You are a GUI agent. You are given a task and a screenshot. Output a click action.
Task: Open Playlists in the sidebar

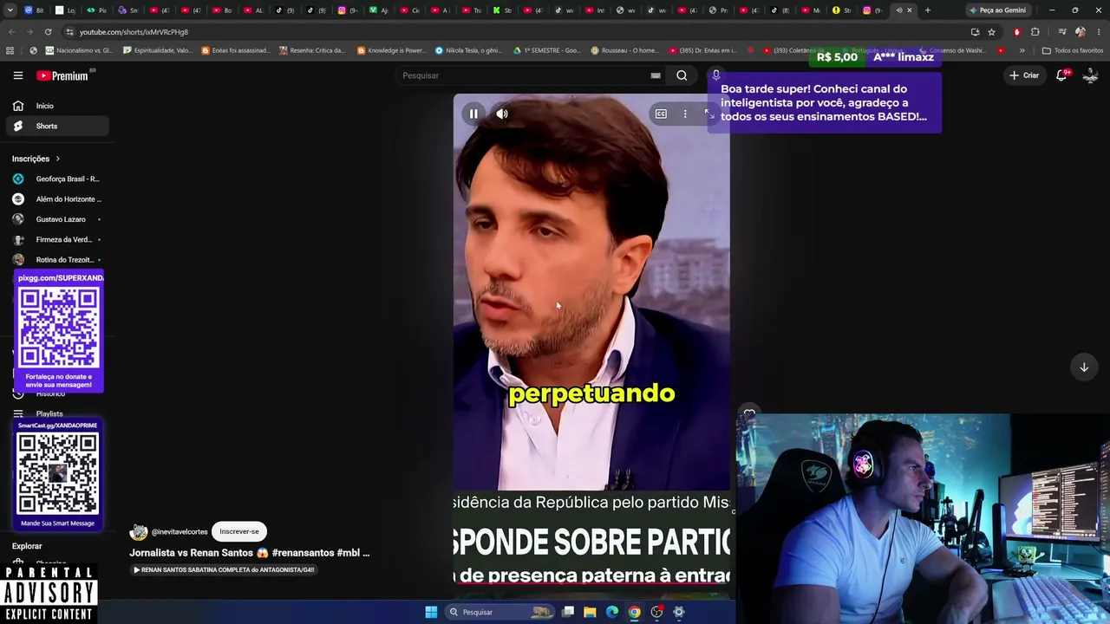pos(49,413)
